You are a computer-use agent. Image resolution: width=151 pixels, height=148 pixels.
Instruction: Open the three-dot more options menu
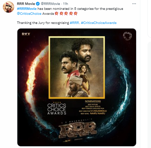[x=134, y=4]
